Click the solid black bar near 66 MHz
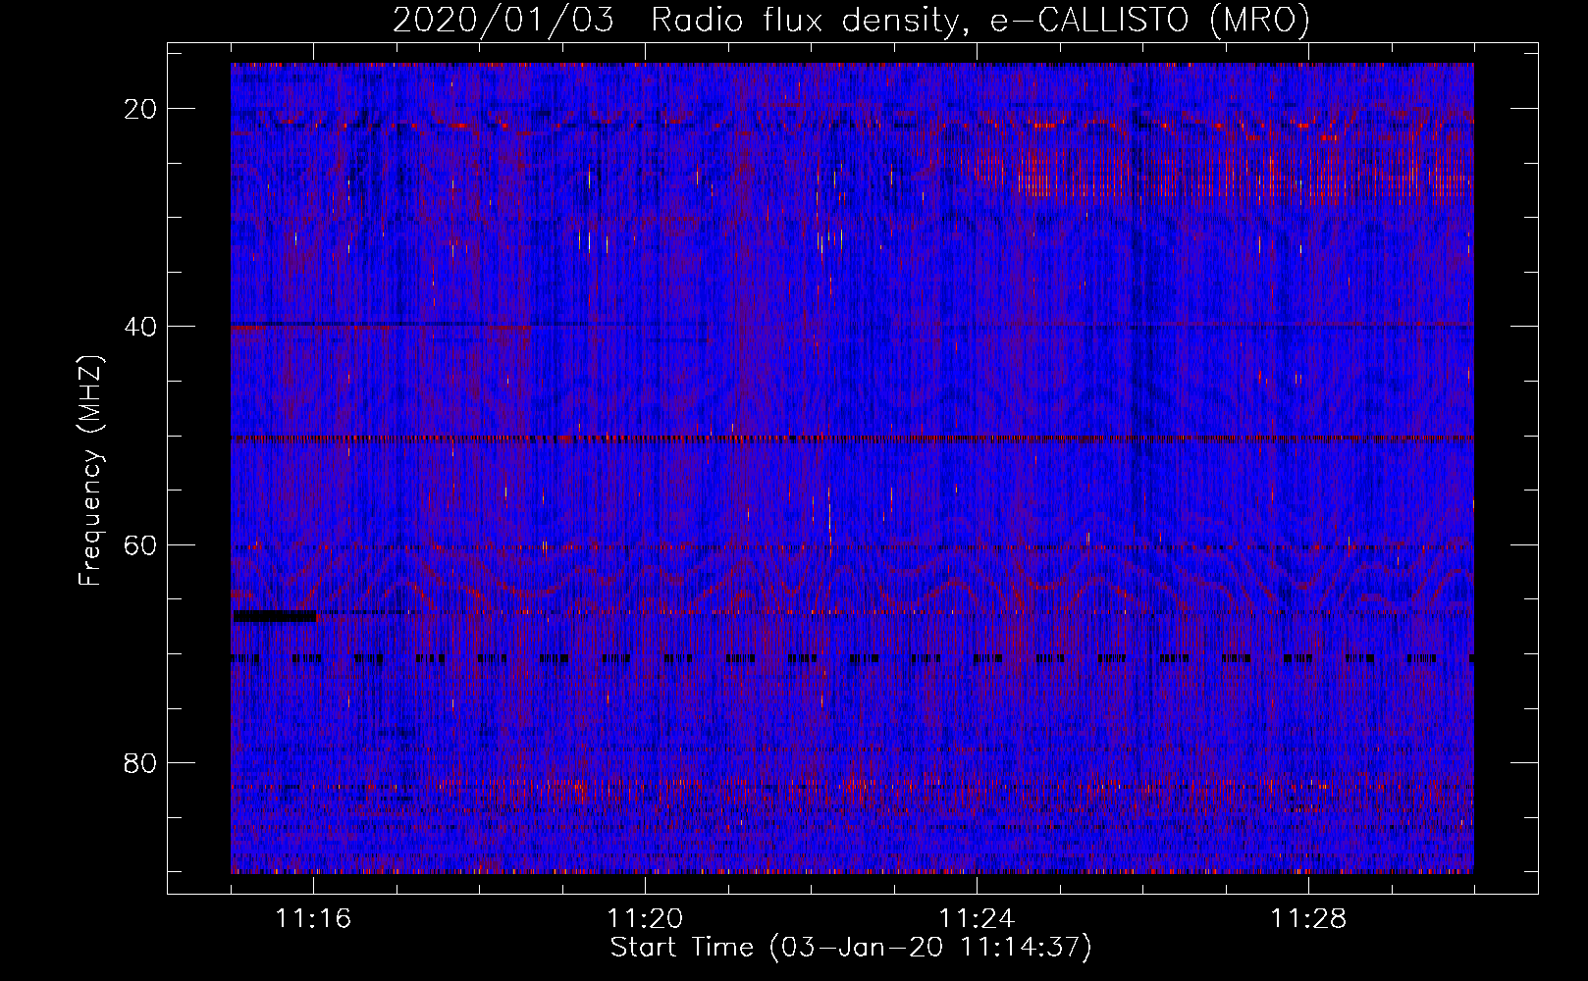This screenshot has height=981, width=1588. click(275, 616)
